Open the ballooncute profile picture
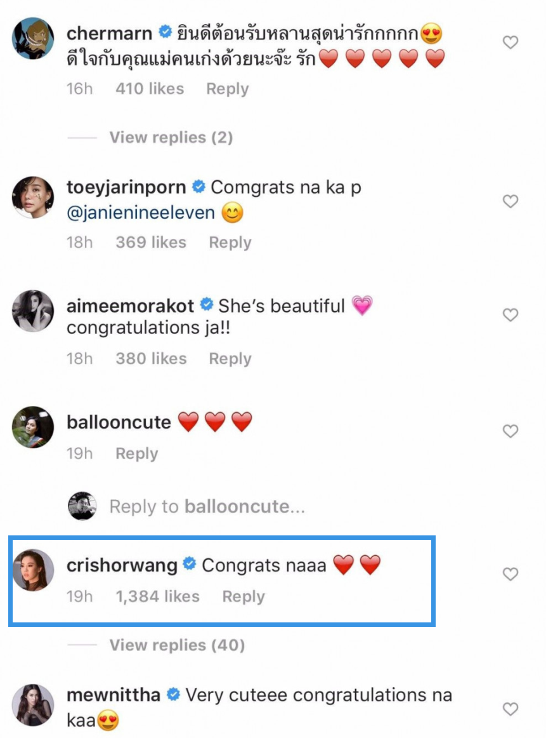This screenshot has height=738, width=546. 33,427
